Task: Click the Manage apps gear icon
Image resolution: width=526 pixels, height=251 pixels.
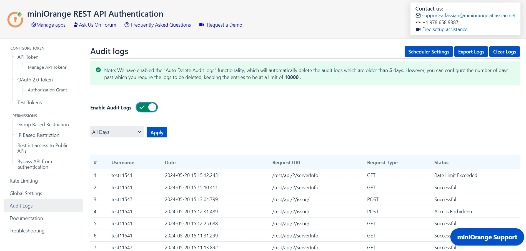Action: pos(34,25)
